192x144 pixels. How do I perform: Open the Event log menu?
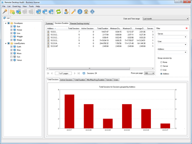point(16,7)
